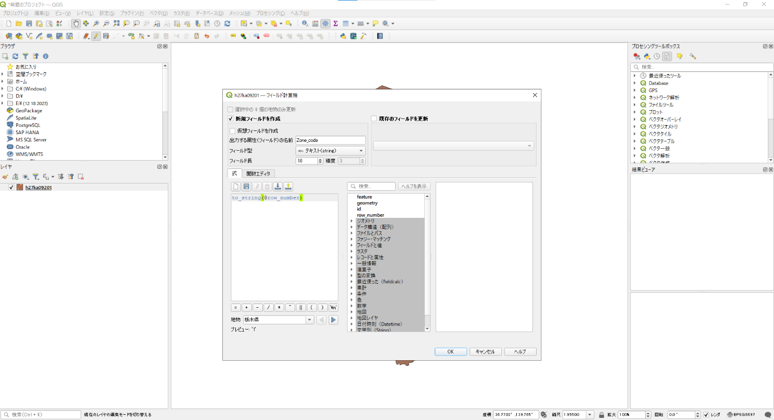Toggle editing with the pencil icon
The image size is (774, 420).
pyautogui.click(x=96, y=36)
